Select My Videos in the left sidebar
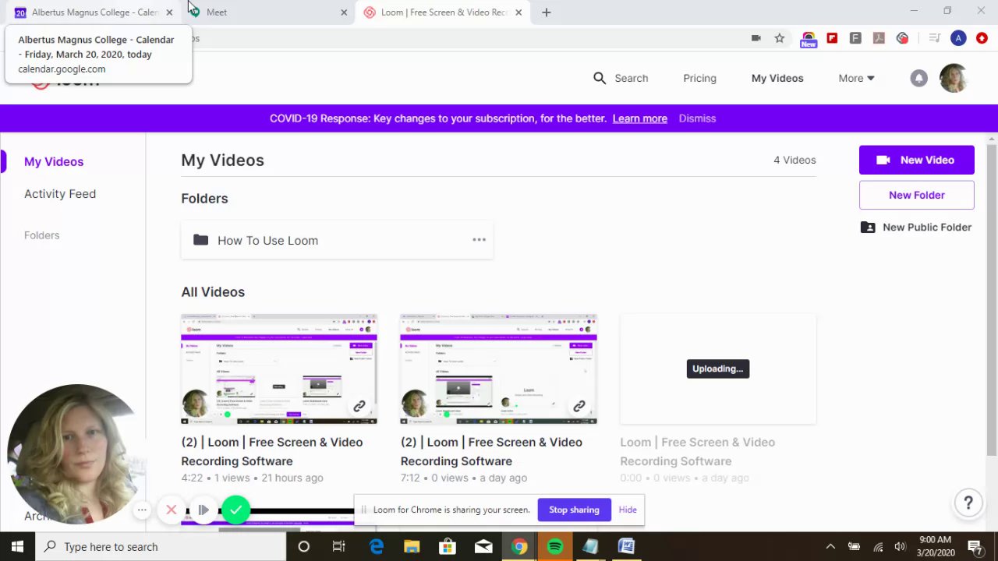Image resolution: width=998 pixels, height=561 pixels. [x=54, y=161]
